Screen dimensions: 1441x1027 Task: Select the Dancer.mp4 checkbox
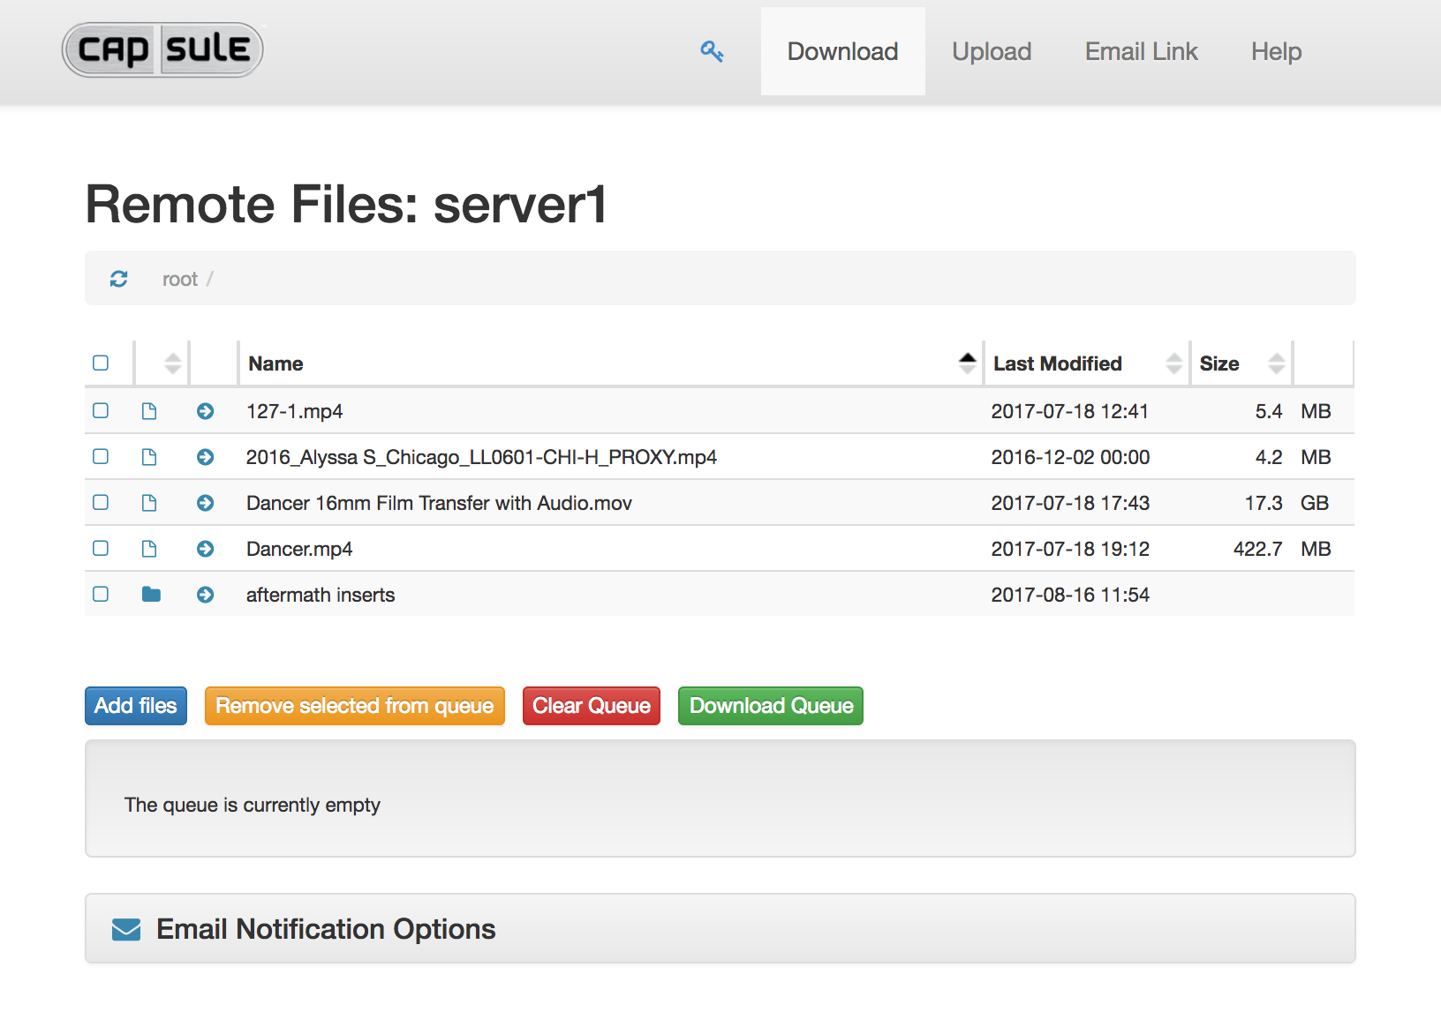101,549
